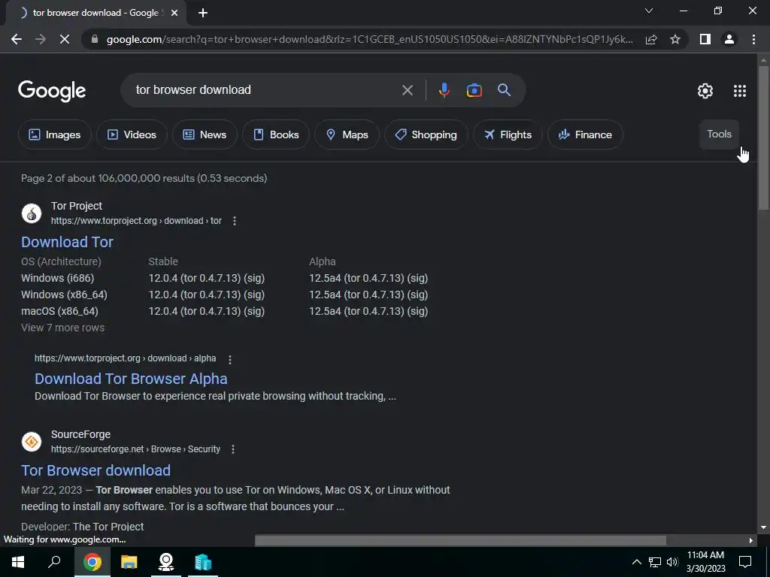Expand View 7 more rows
This screenshot has width=770, height=577.
coord(63,328)
